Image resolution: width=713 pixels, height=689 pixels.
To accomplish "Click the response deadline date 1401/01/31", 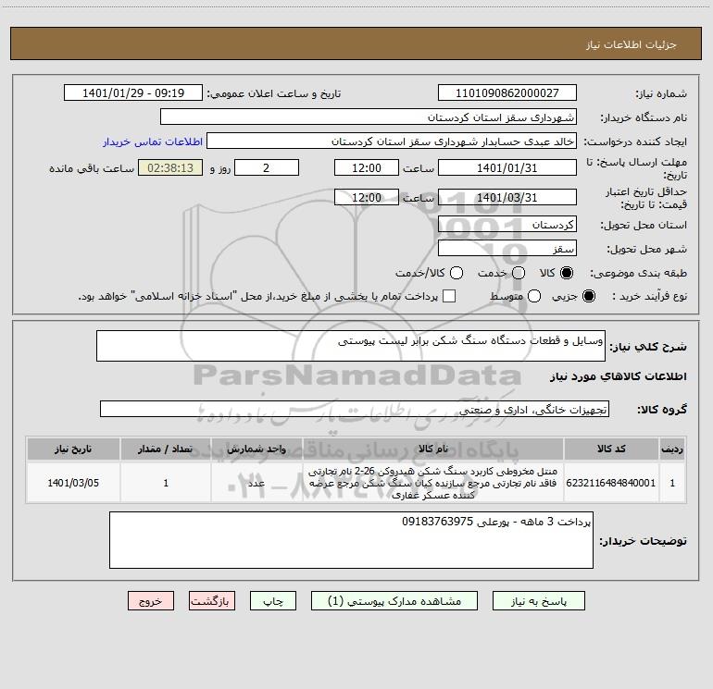I will tap(507, 167).
